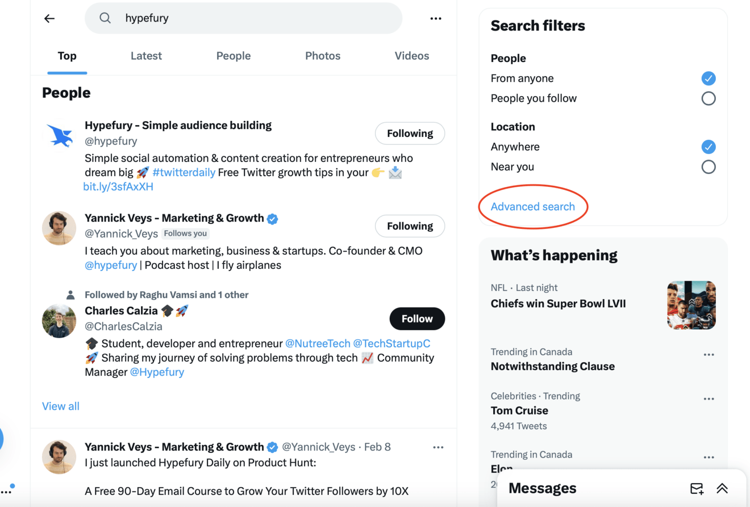Select the From anyone option
Screen dimensions: 750x507
click(708, 78)
